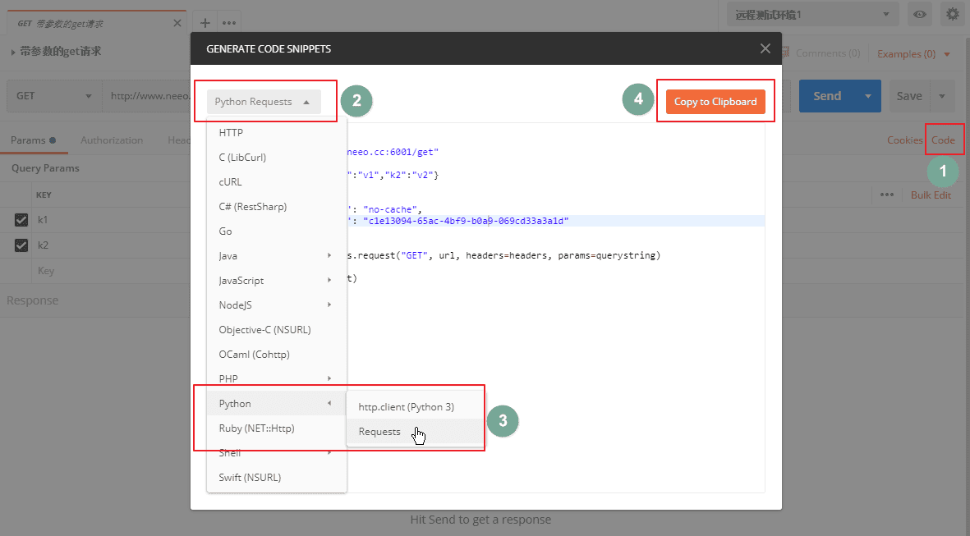Click the request URL field
Image resolution: width=970 pixels, height=536 pixels.
(x=147, y=96)
